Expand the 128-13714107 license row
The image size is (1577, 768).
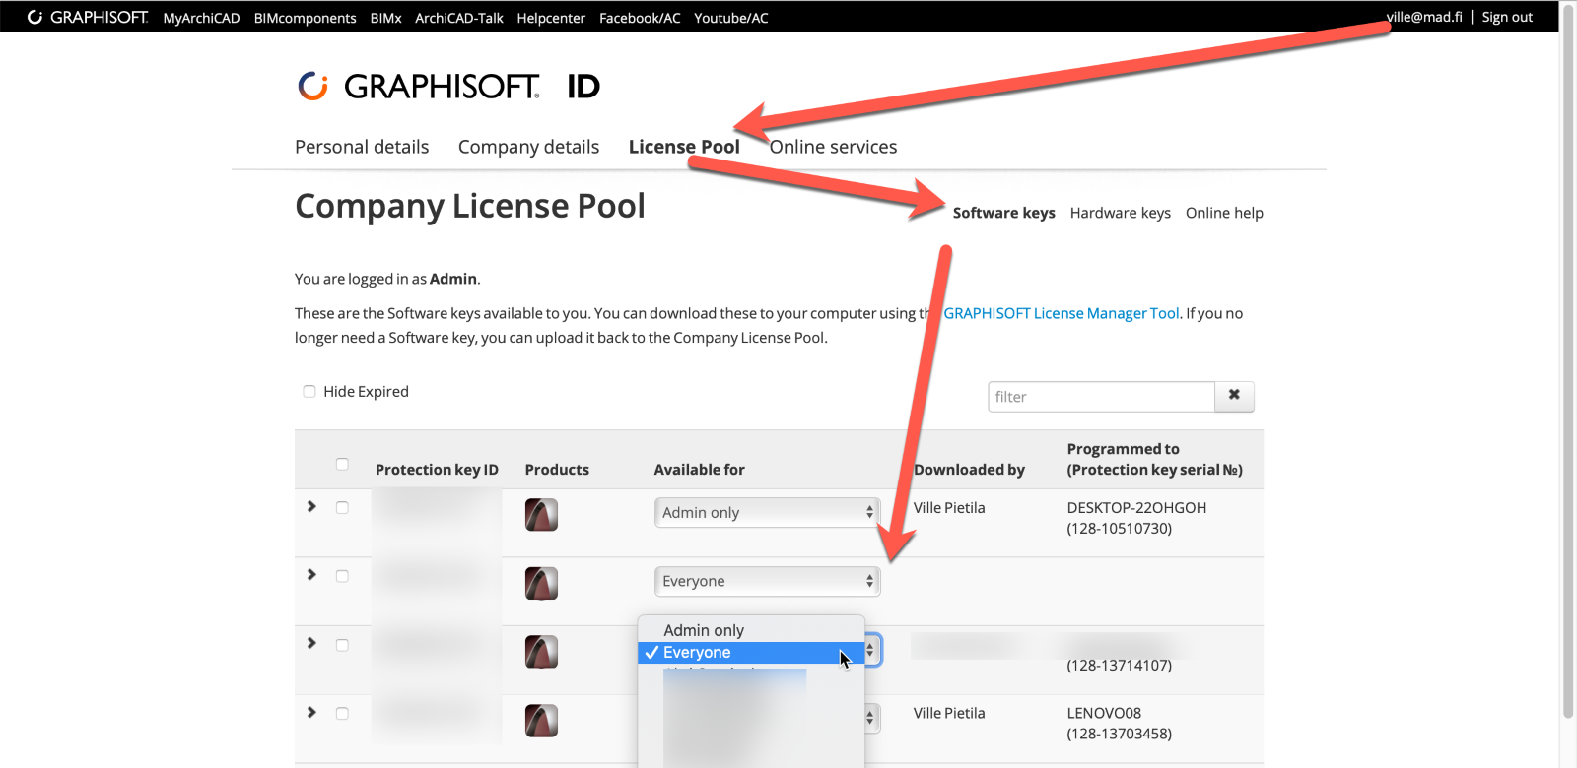[x=311, y=643]
